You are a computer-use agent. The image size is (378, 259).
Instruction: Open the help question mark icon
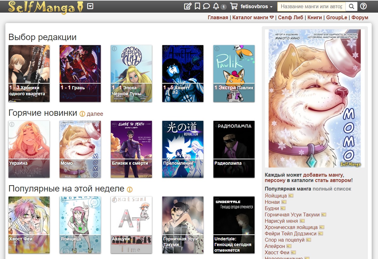363,6
